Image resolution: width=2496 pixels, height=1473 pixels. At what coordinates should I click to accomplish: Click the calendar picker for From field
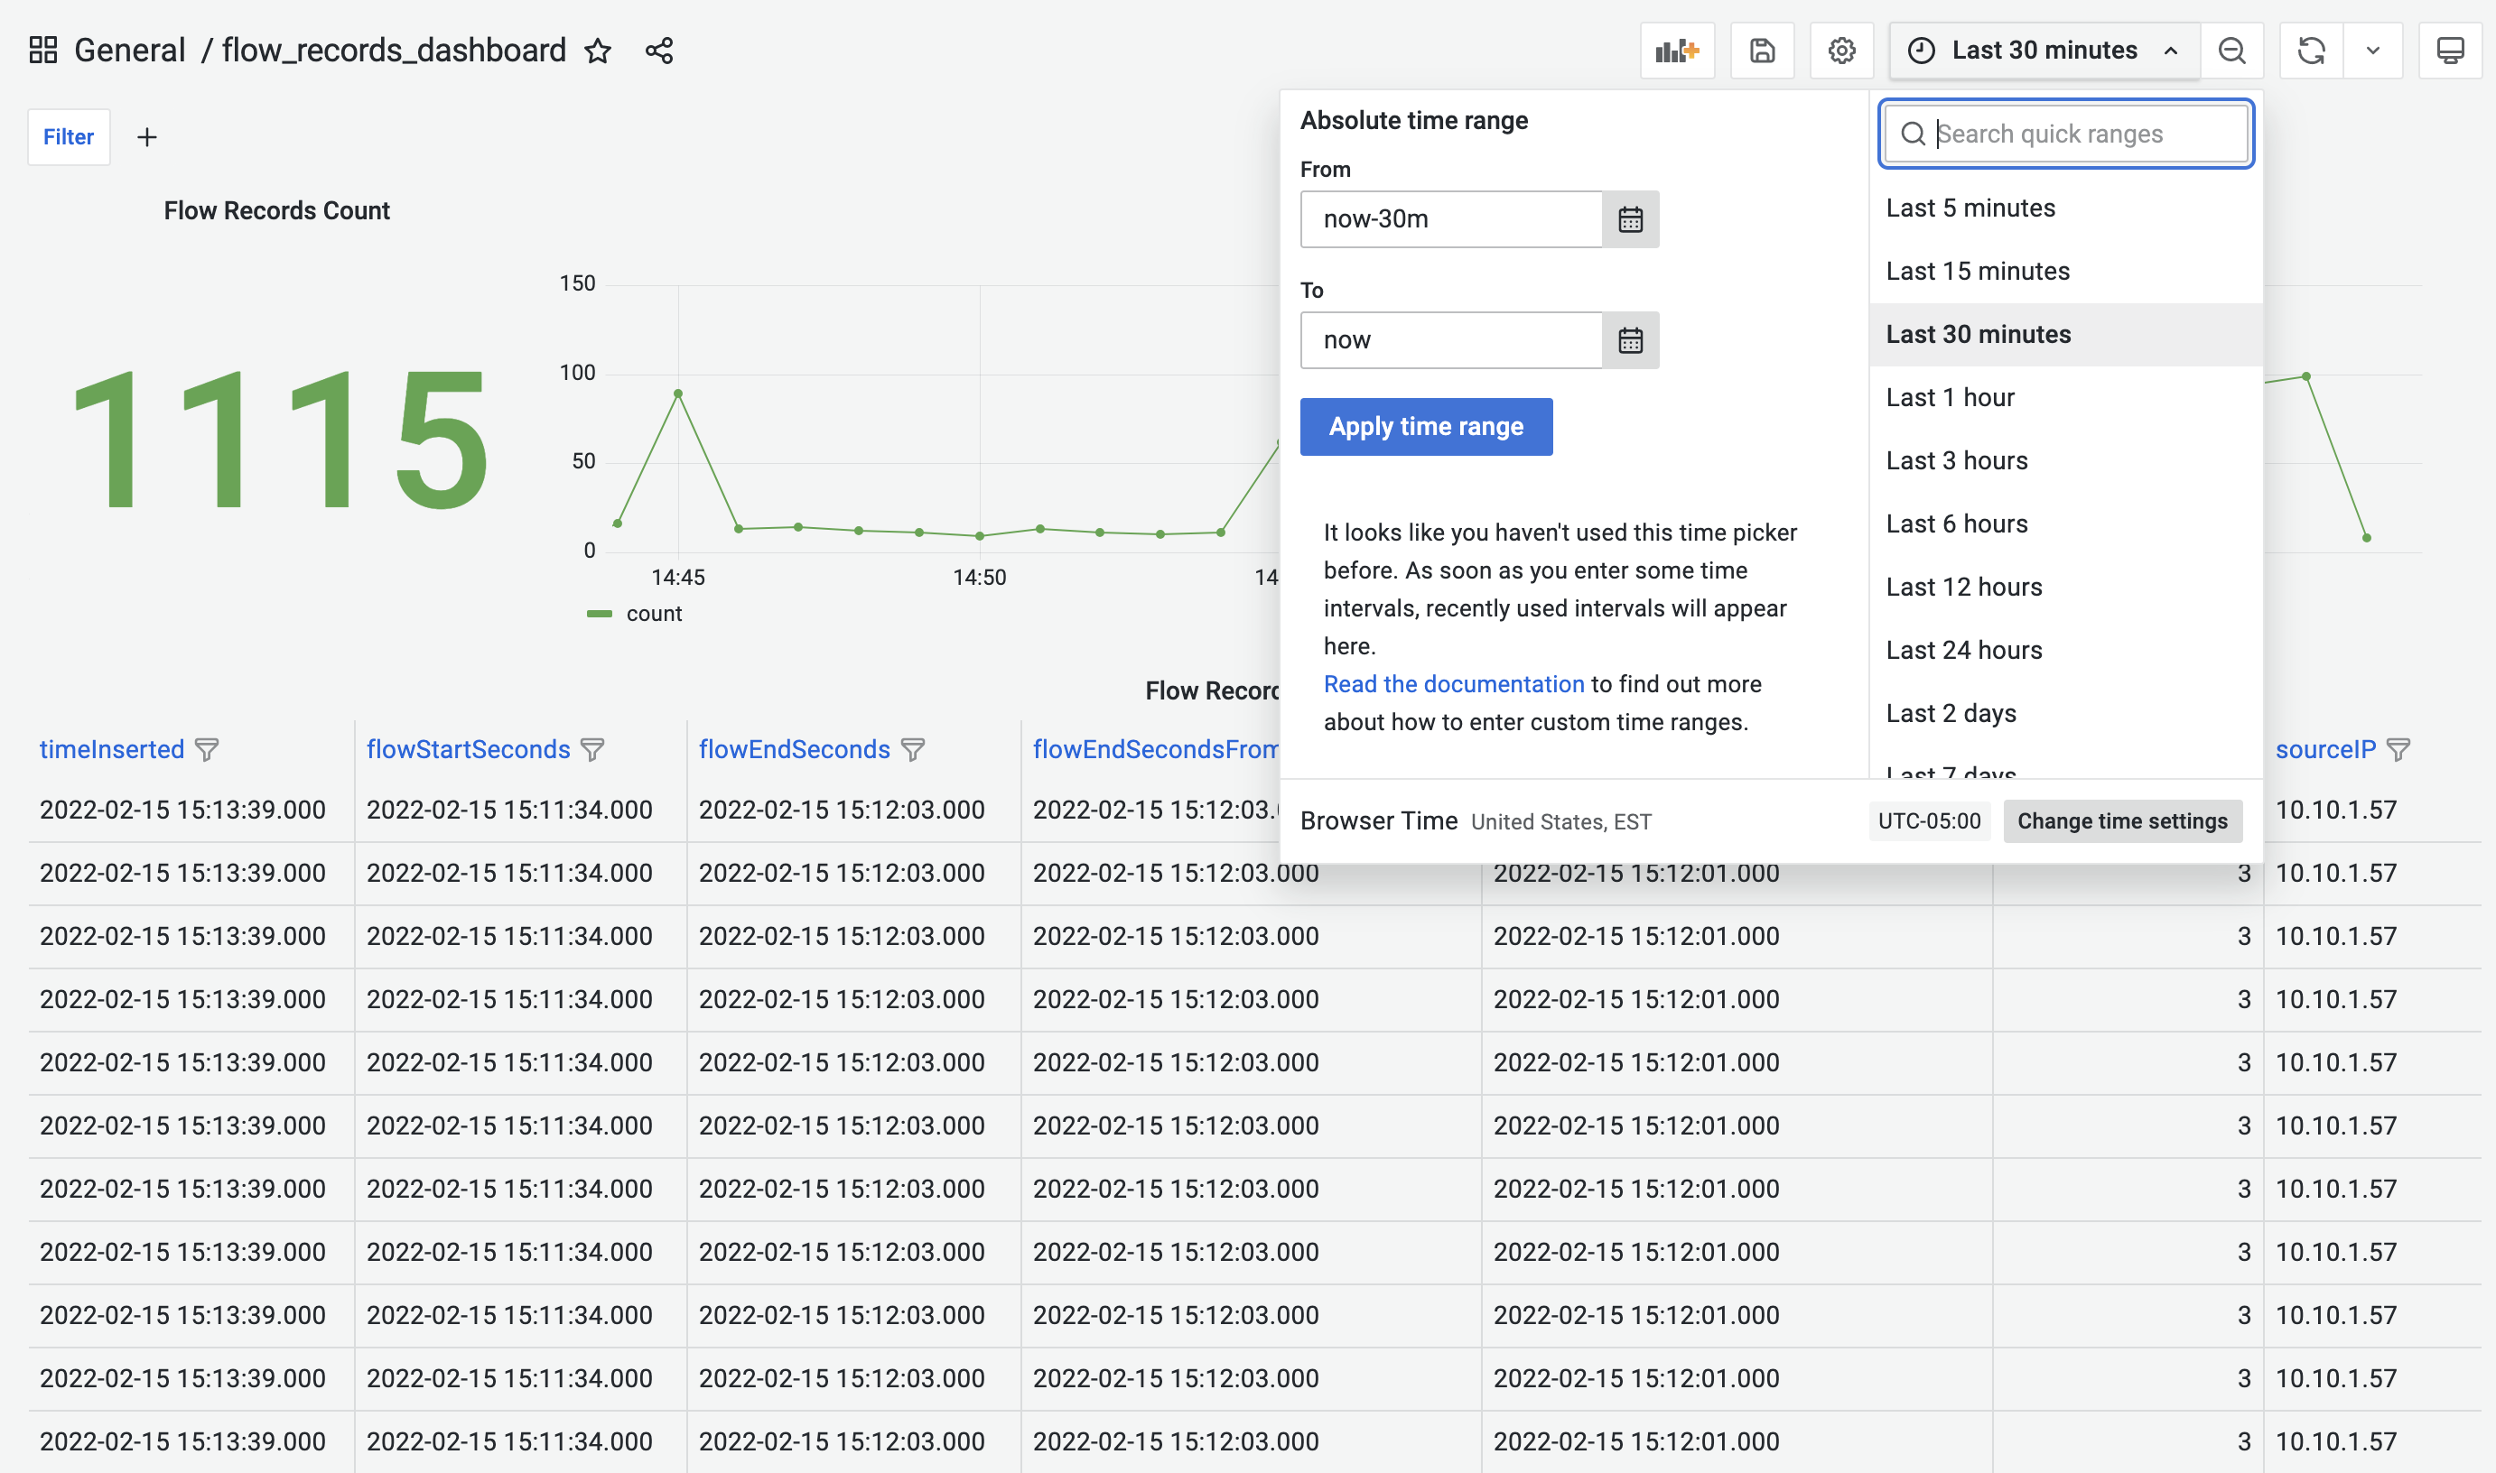(1629, 219)
